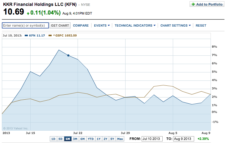Click the Jul 19, 2013 date label
This screenshot has width=226, height=143.
pos(12,36)
